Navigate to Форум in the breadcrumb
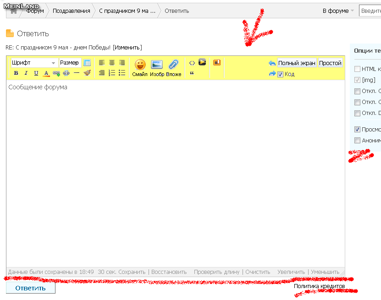The image size is (381, 300). click(35, 11)
